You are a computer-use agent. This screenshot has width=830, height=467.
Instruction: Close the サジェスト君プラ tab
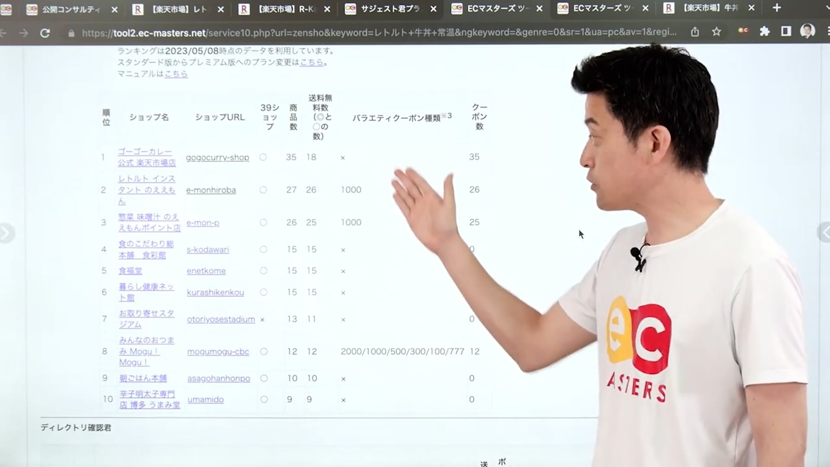point(434,9)
